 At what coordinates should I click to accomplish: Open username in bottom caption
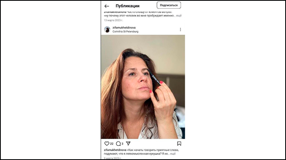pyautogui.click(x=115, y=150)
